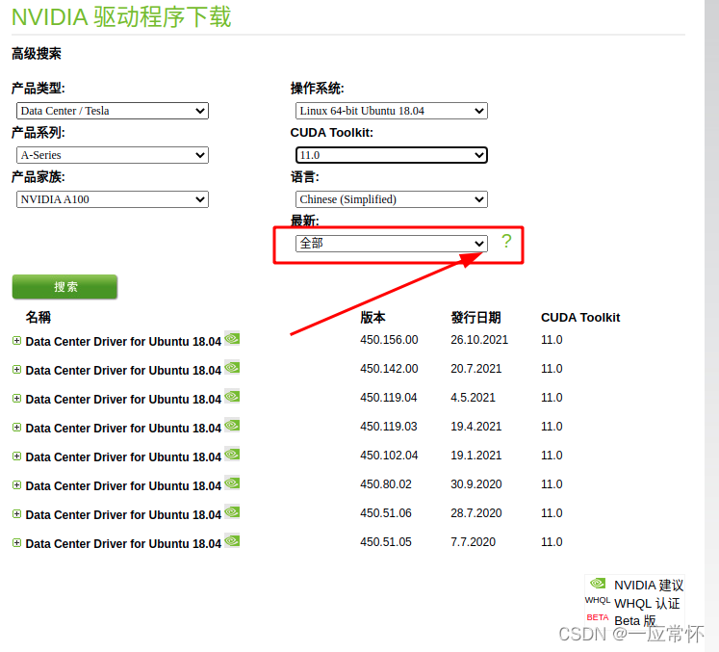
Task: Click NVIDIA recommended icon on 450.51.06 row
Action: [232, 511]
